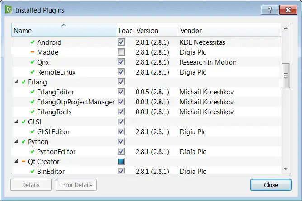Screen dimensions: 302x201
Task: Close the Installed Plugins dialog window
Action: tap(288, 10)
